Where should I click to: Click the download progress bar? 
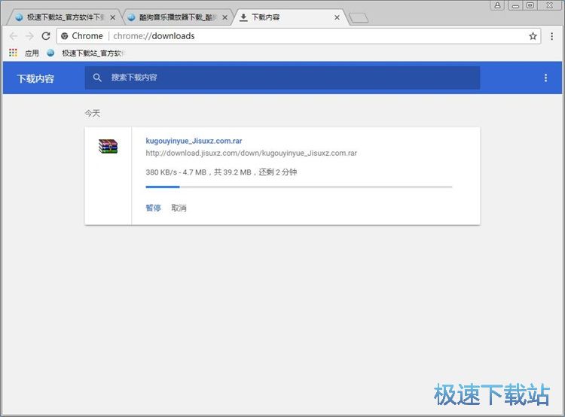(x=299, y=187)
